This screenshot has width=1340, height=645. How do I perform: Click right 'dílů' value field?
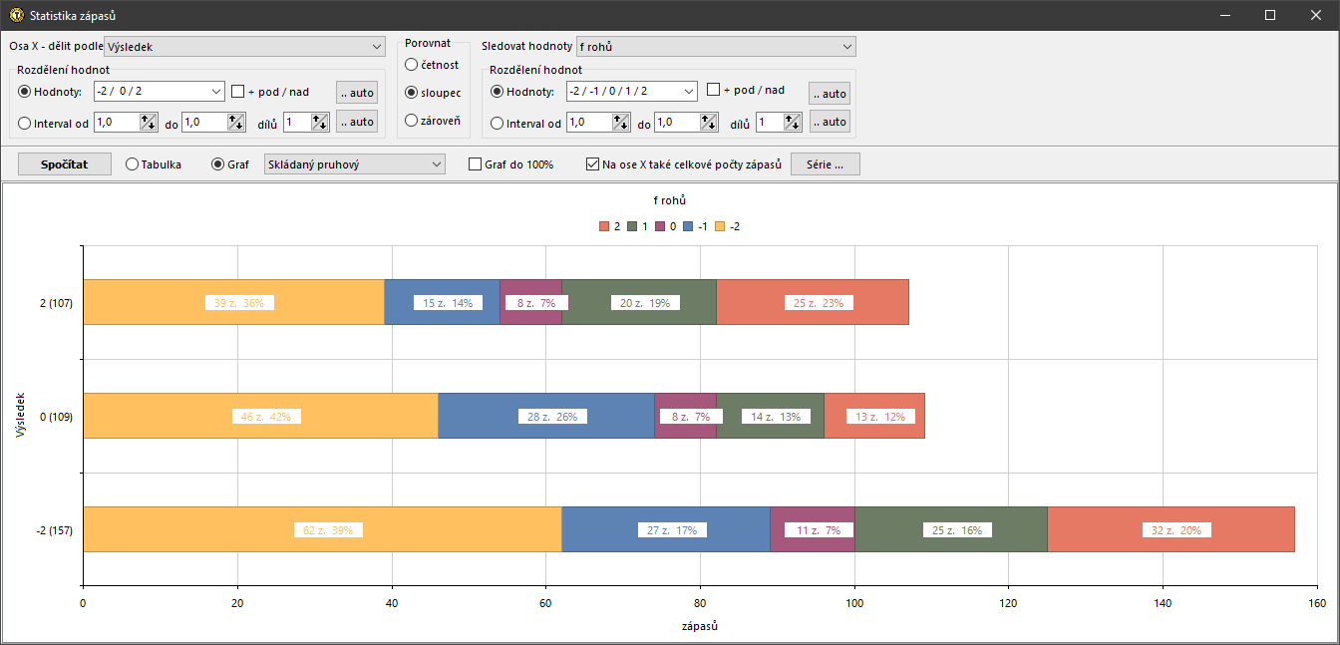770,122
